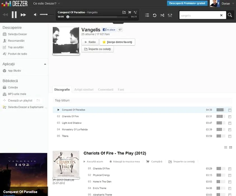Screen dimensions: 236x196
Task: Switch to the Fani tab
Action: click(121, 90)
